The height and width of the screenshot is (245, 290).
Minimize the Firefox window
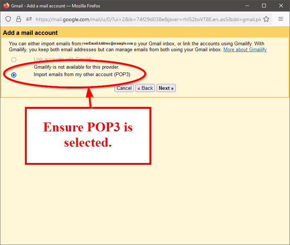[247, 6]
